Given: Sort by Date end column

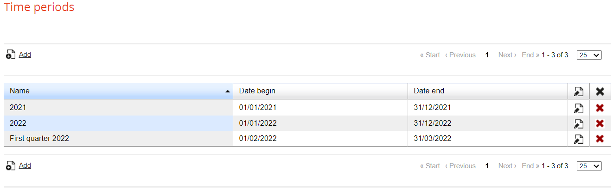Looking at the screenshot, I should click(429, 91).
